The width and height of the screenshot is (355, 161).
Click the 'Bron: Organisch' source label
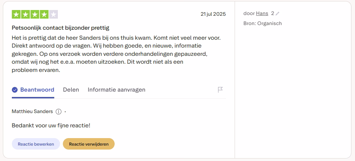click(262, 24)
